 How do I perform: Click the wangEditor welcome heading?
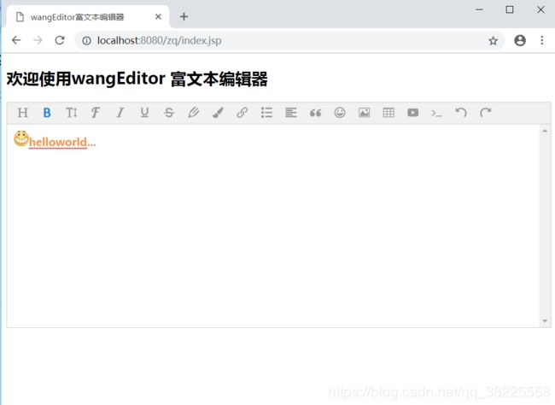tap(137, 79)
